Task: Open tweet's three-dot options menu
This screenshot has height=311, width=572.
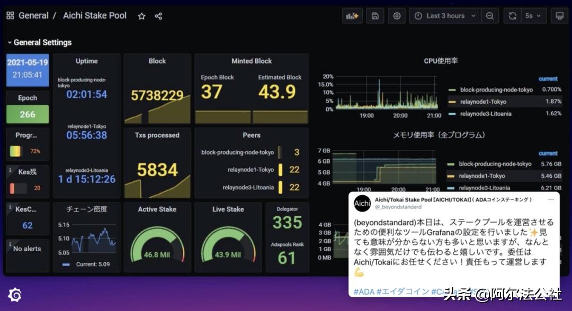Action: (x=551, y=199)
